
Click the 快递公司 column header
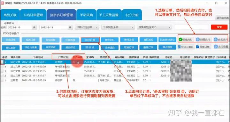click(198, 57)
